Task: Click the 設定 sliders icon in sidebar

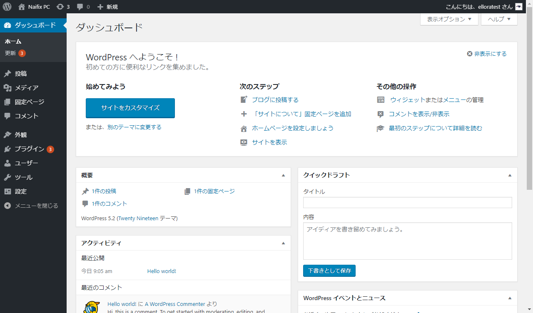Action: click(7, 191)
